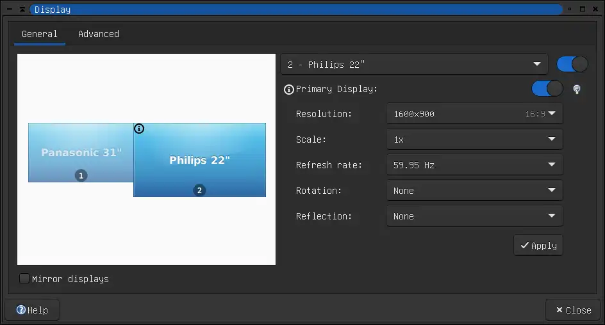Open the Scale dropdown showing 1x
The width and height of the screenshot is (605, 325).
[474, 139]
